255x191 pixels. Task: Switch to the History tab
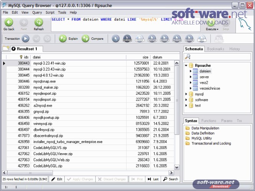tap(234, 49)
